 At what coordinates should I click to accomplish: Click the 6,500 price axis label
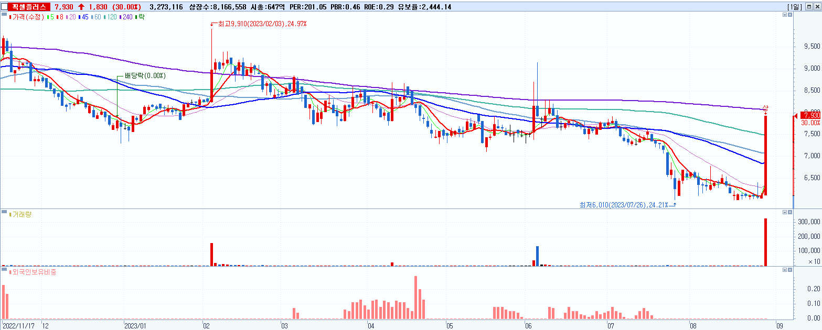(x=812, y=178)
